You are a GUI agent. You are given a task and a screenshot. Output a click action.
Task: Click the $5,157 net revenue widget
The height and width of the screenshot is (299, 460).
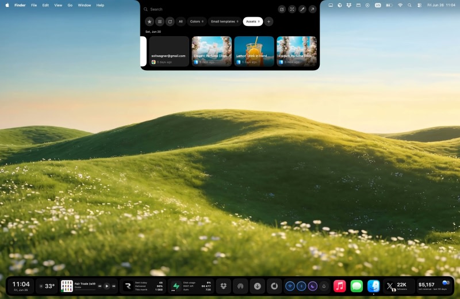pos(434,286)
